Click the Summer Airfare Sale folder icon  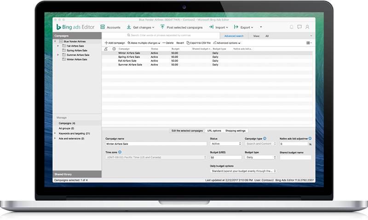click(x=64, y=55)
